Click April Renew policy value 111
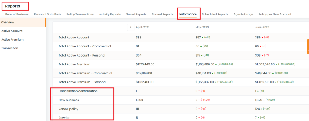This screenshot has width=309, height=121. click(138, 109)
